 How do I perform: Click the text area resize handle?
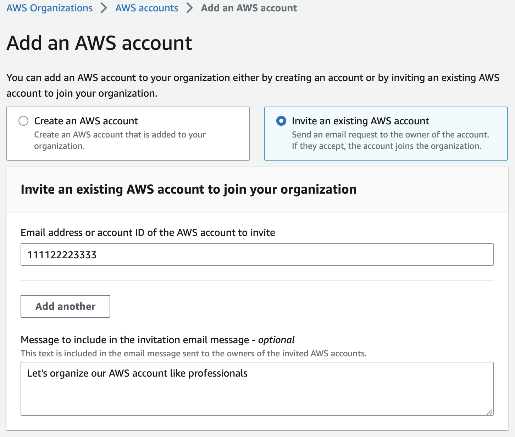click(x=489, y=412)
